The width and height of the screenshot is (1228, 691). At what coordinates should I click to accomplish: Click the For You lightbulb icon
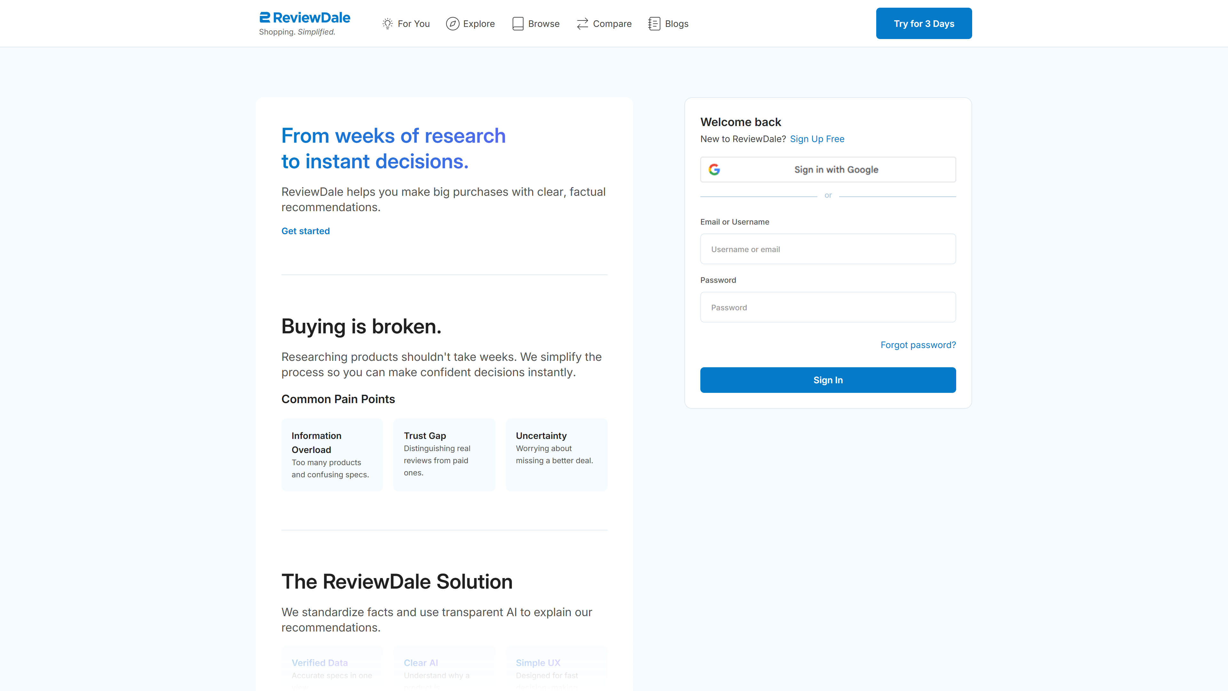388,23
